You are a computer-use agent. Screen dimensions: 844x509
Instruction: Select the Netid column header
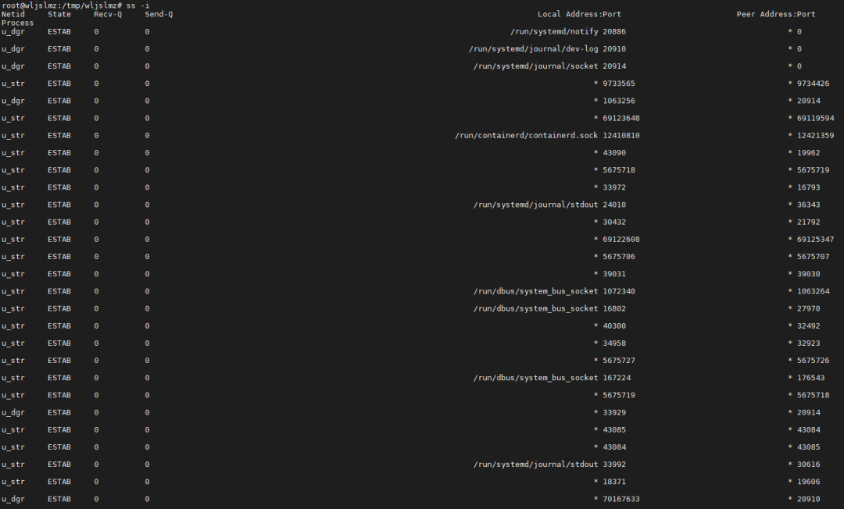pyautogui.click(x=13, y=14)
